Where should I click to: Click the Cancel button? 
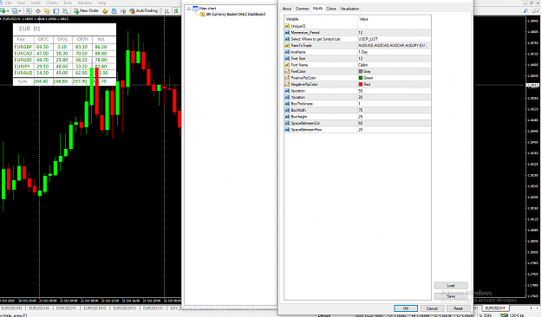pos(432,308)
